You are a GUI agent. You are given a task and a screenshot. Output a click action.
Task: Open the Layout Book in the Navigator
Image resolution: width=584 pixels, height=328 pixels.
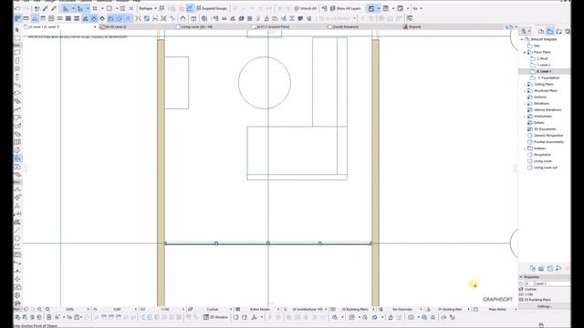coord(558,31)
